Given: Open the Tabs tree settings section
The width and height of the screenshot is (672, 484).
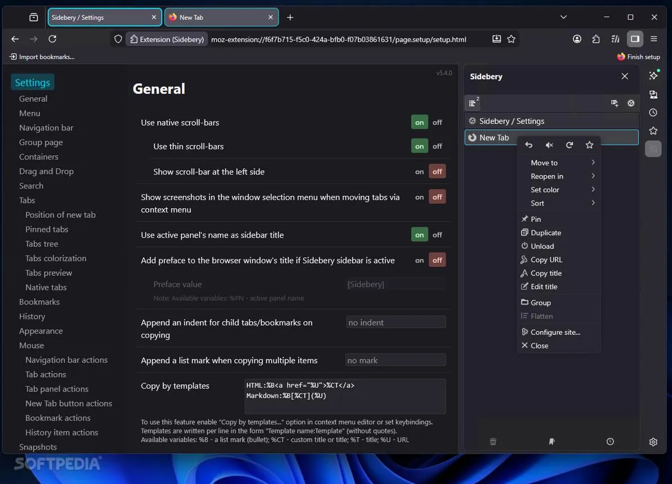Looking at the screenshot, I should [42, 244].
